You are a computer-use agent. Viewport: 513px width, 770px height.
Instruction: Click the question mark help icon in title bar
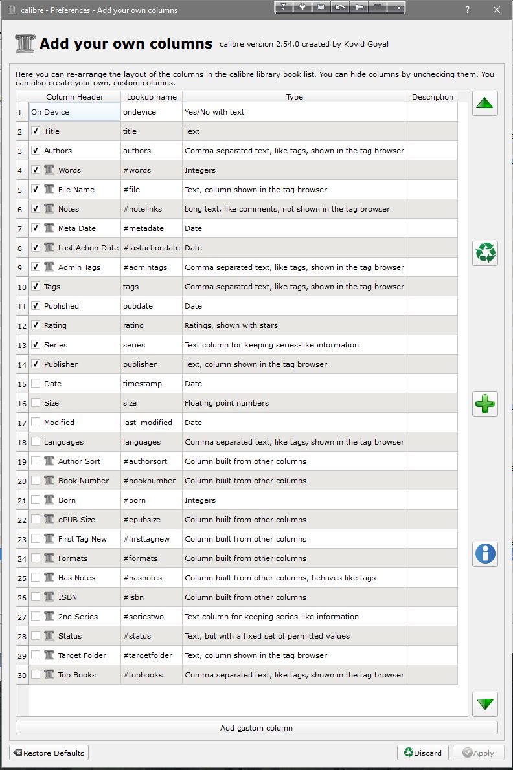tap(467, 10)
